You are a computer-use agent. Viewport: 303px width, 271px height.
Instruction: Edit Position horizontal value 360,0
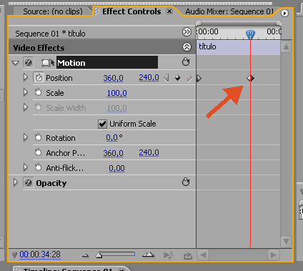pyautogui.click(x=113, y=78)
